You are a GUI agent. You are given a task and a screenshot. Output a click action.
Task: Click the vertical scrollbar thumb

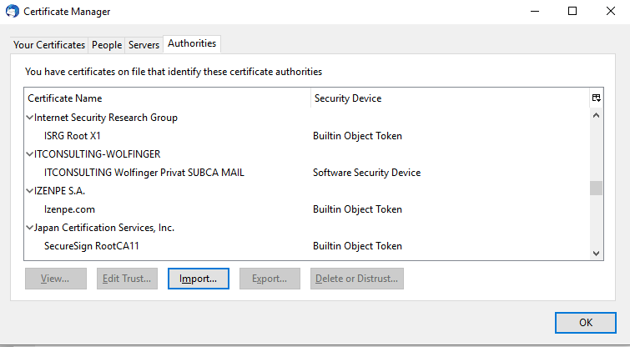(597, 188)
